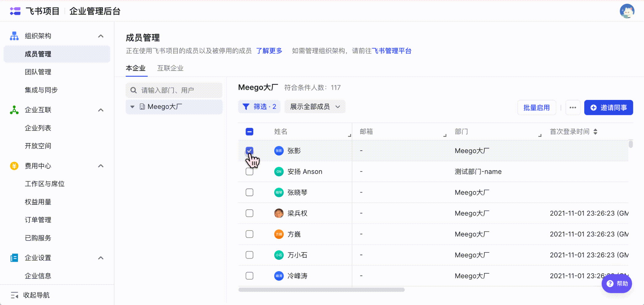Screen dimensions: 644x305
Task: Click the Meego大厂 department building icon
Action: pos(142,107)
